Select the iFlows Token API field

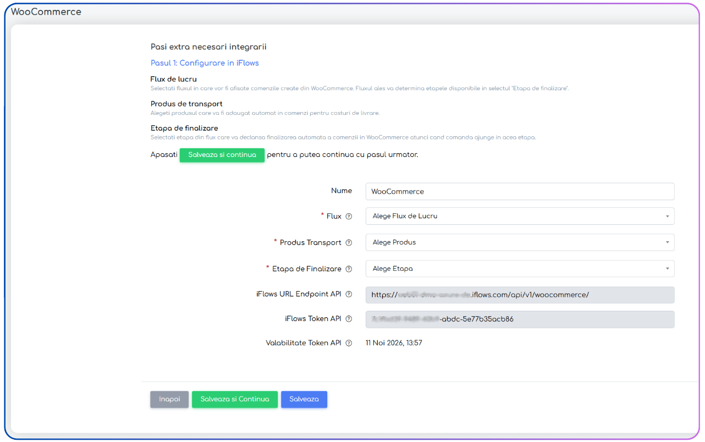tap(520, 319)
